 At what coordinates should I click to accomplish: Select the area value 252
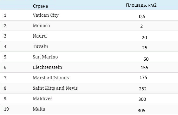click(143, 89)
